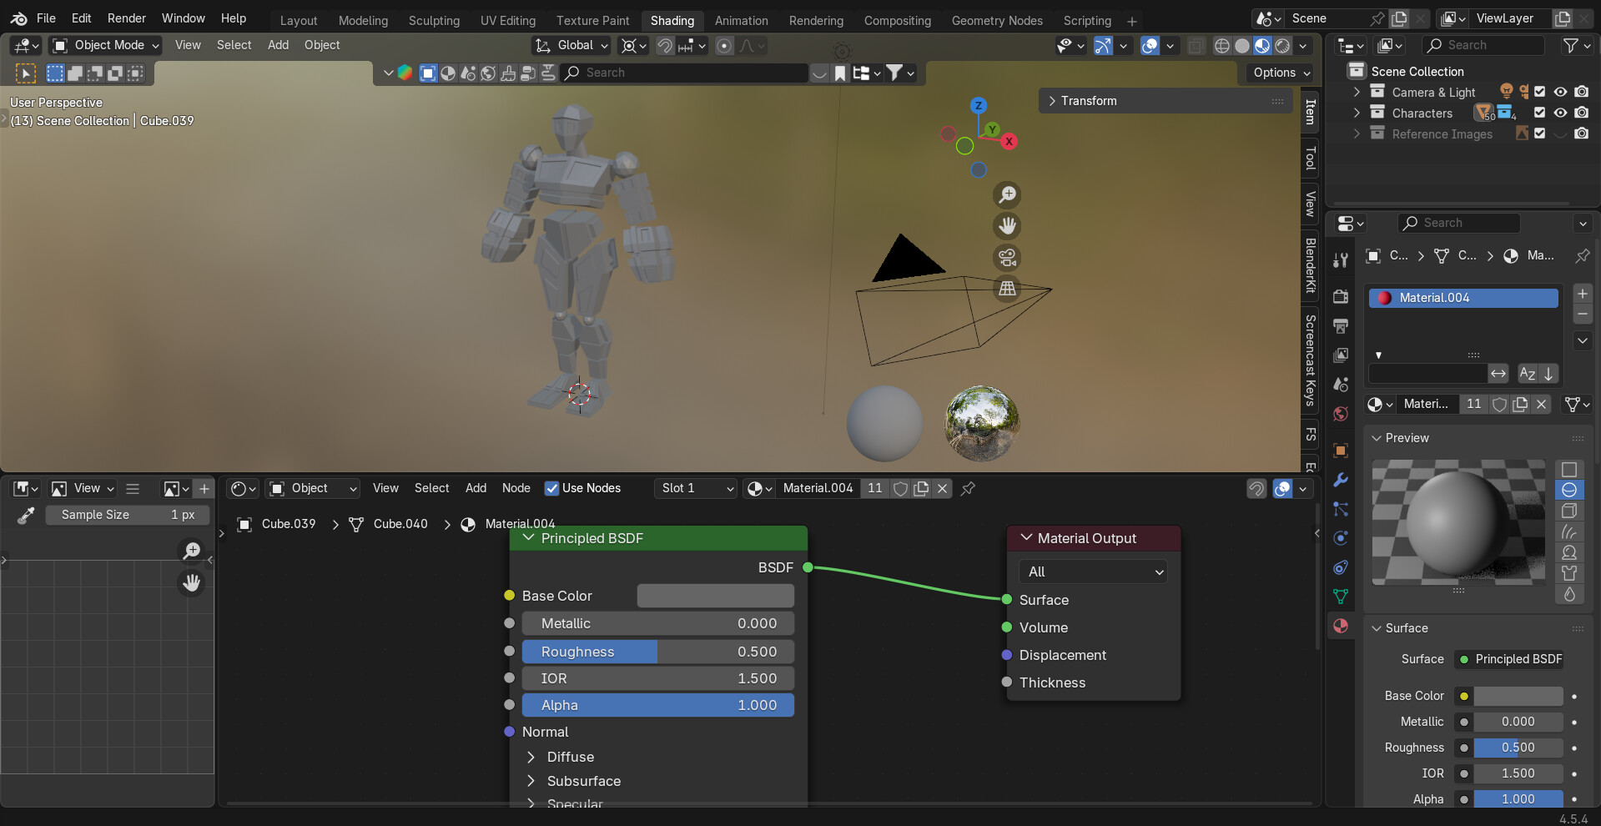Click the outliner Search field
The height and width of the screenshot is (826, 1601).
pyautogui.click(x=1483, y=45)
